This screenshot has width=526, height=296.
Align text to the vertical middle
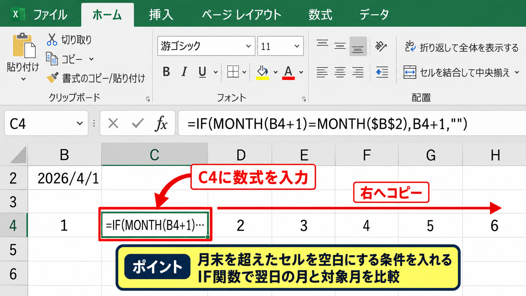click(340, 46)
